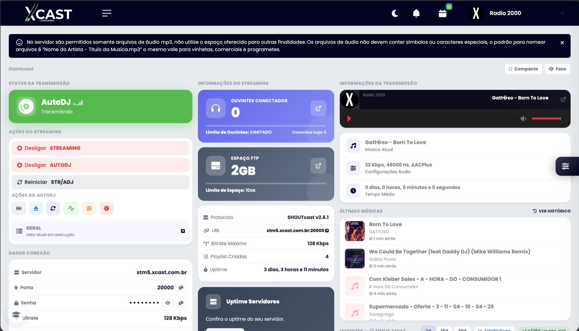Click Reiniciar STR/ADJ
The height and width of the screenshot is (331, 579).
coord(101,182)
